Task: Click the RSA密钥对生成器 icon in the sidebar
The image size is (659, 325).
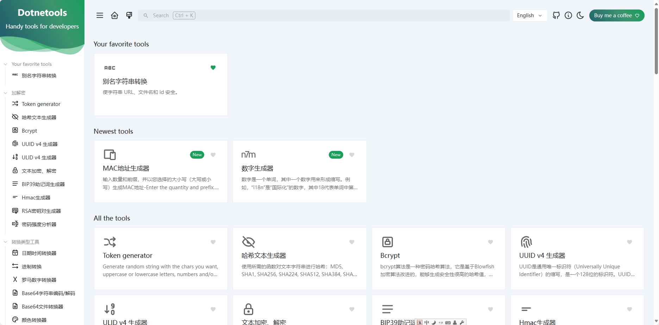Action: 15,211
